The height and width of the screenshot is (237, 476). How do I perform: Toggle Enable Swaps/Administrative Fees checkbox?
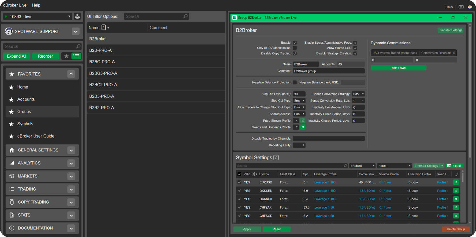pos(355,43)
